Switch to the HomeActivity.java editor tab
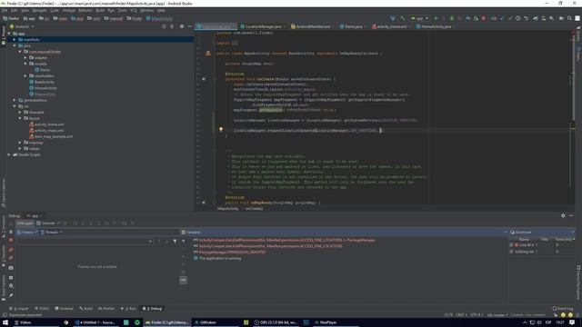The height and width of the screenshot is (327, 582). pos(436,26)
